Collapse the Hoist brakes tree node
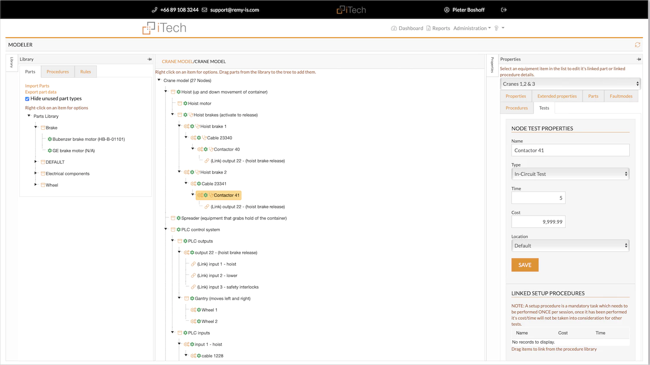650x365 pixels. click(172, 115)
